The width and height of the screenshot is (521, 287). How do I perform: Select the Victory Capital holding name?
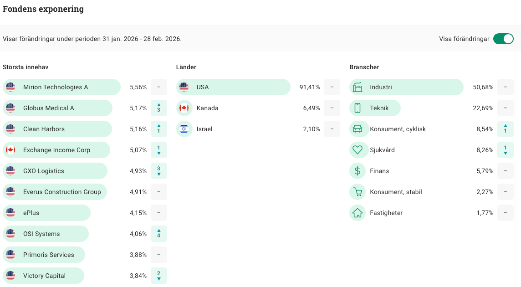pyautogui.click(x=44, y=276)
